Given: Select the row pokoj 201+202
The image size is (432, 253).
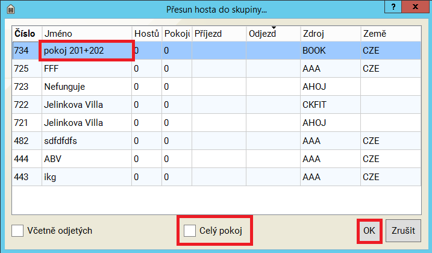Looking at the screenshot, I should click(x=86, y=51).
